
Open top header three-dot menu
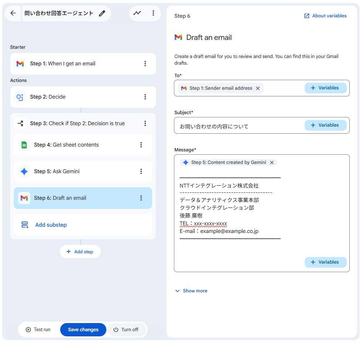click(x=153, y=13)
